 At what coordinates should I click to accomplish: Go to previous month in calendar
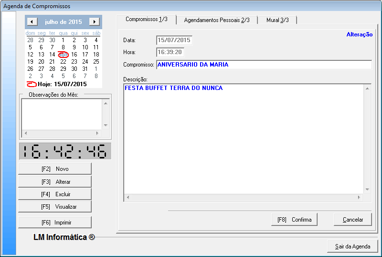point(32,22)
